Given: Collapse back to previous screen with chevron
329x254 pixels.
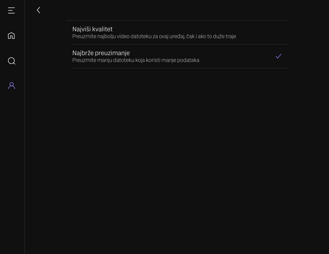Looking at the screenshot, I should (x=38, y=10).
